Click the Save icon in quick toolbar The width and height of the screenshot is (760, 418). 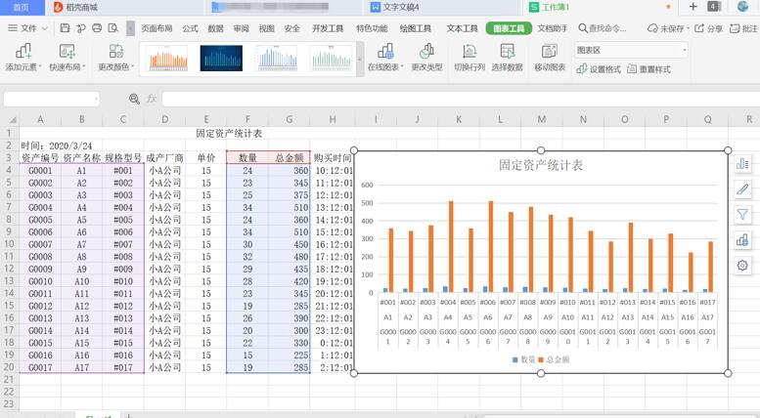tap(65, 28)
